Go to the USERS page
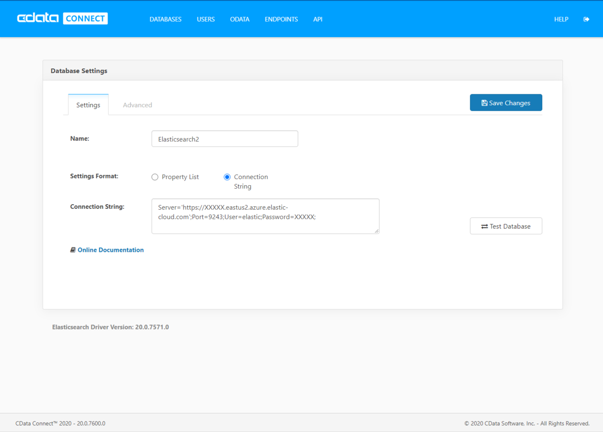Image resolution: width=603 pixels, height=432 pixels. (x=206, y=19)
